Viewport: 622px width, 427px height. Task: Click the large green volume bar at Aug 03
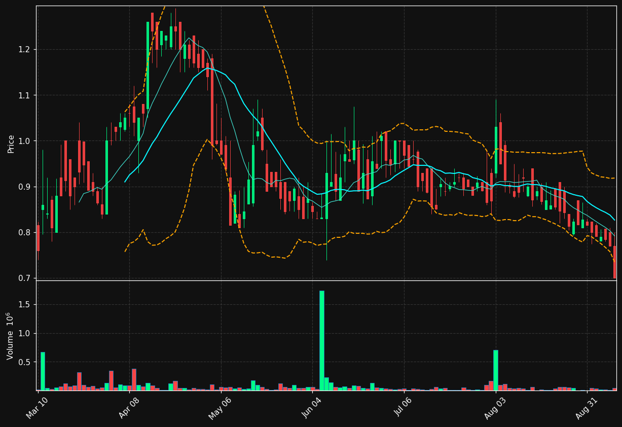pos(495,370)
